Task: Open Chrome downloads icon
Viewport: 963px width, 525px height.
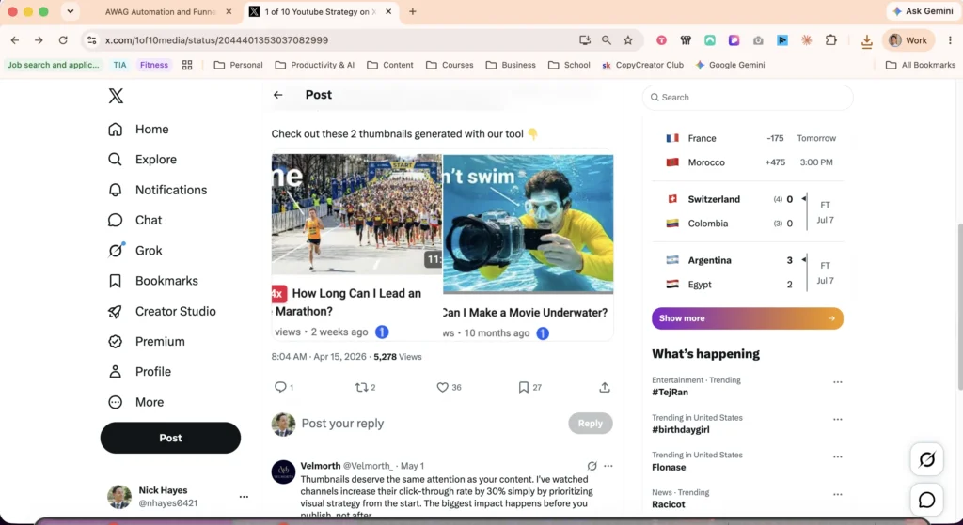Action: 866,41
